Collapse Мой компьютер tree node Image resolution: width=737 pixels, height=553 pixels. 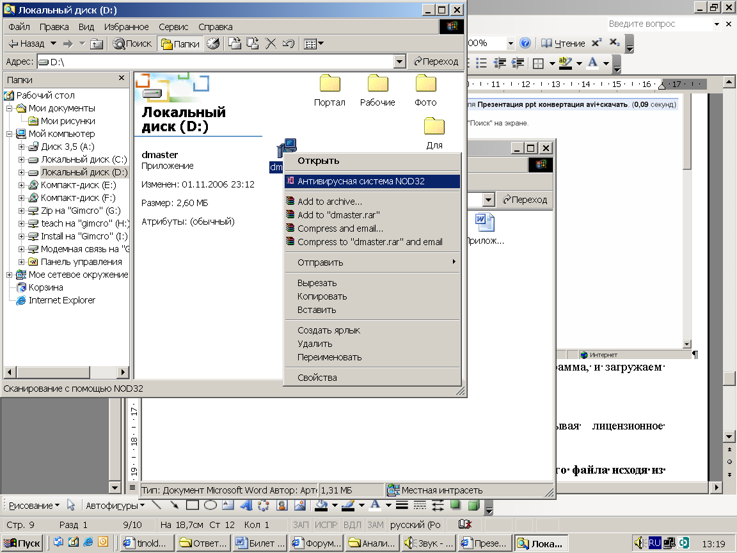point(9,134)
